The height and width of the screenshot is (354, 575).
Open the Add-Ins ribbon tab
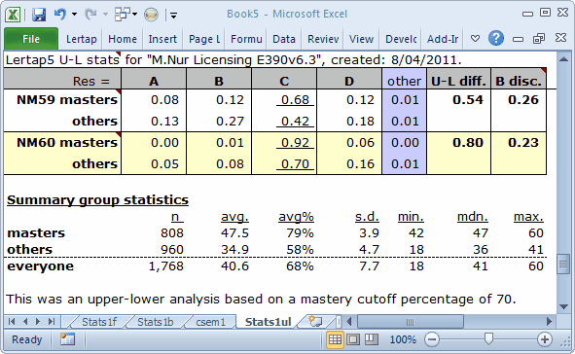[443, 39]
